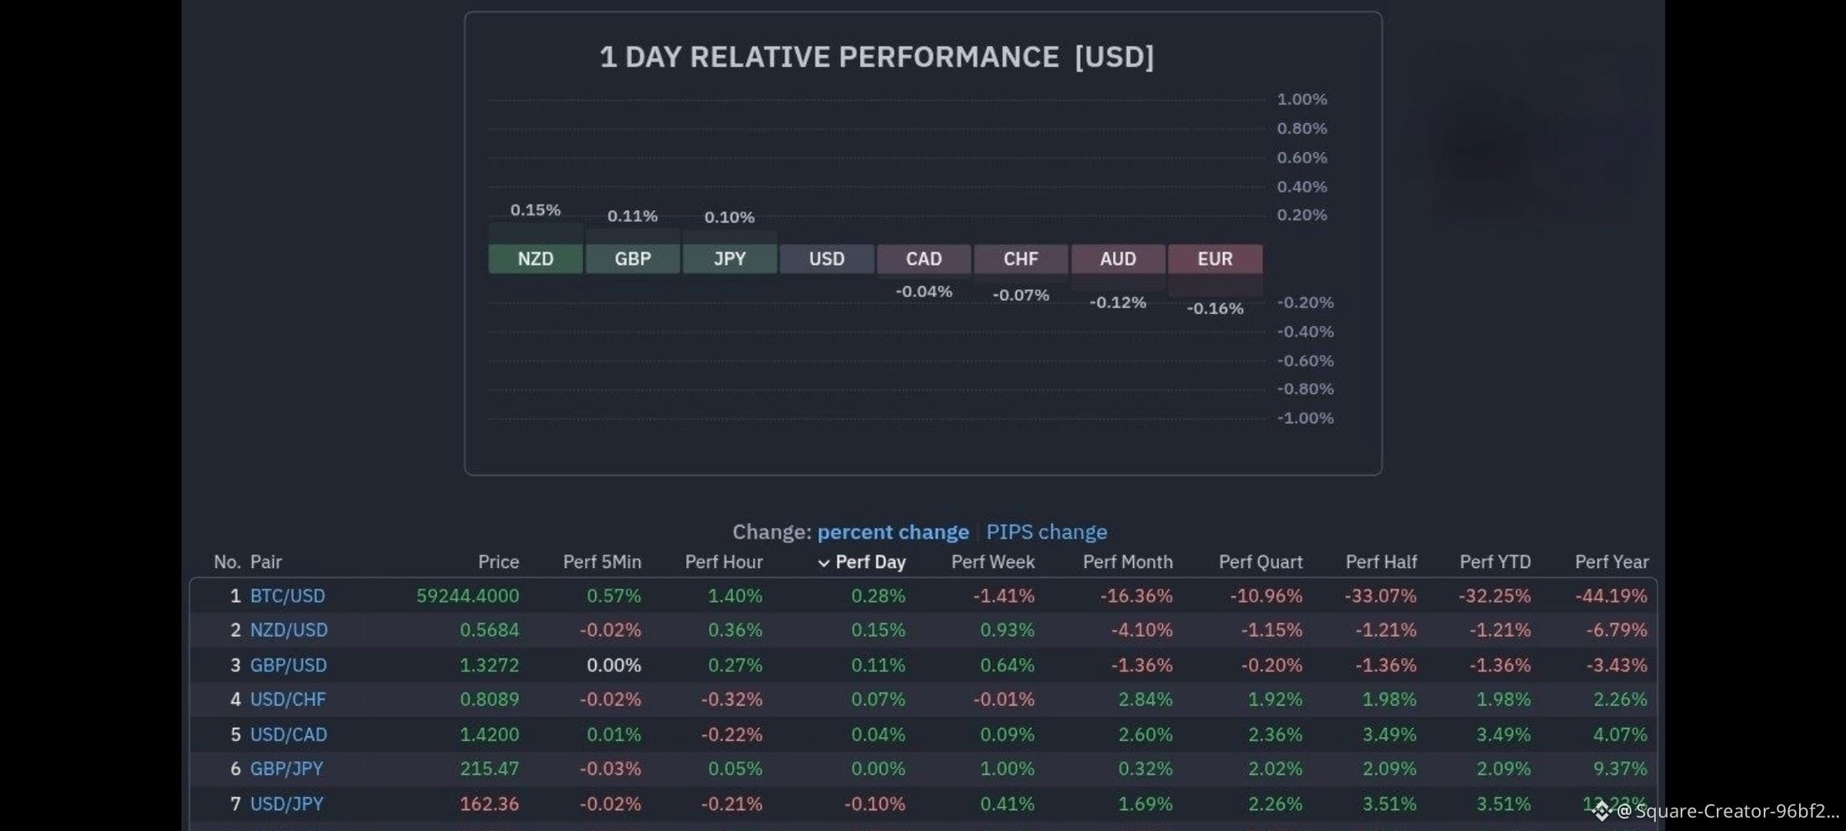Click the Perf Day sort chevron
This screenshot has height=831, width=1846.
tap(824, 563)
